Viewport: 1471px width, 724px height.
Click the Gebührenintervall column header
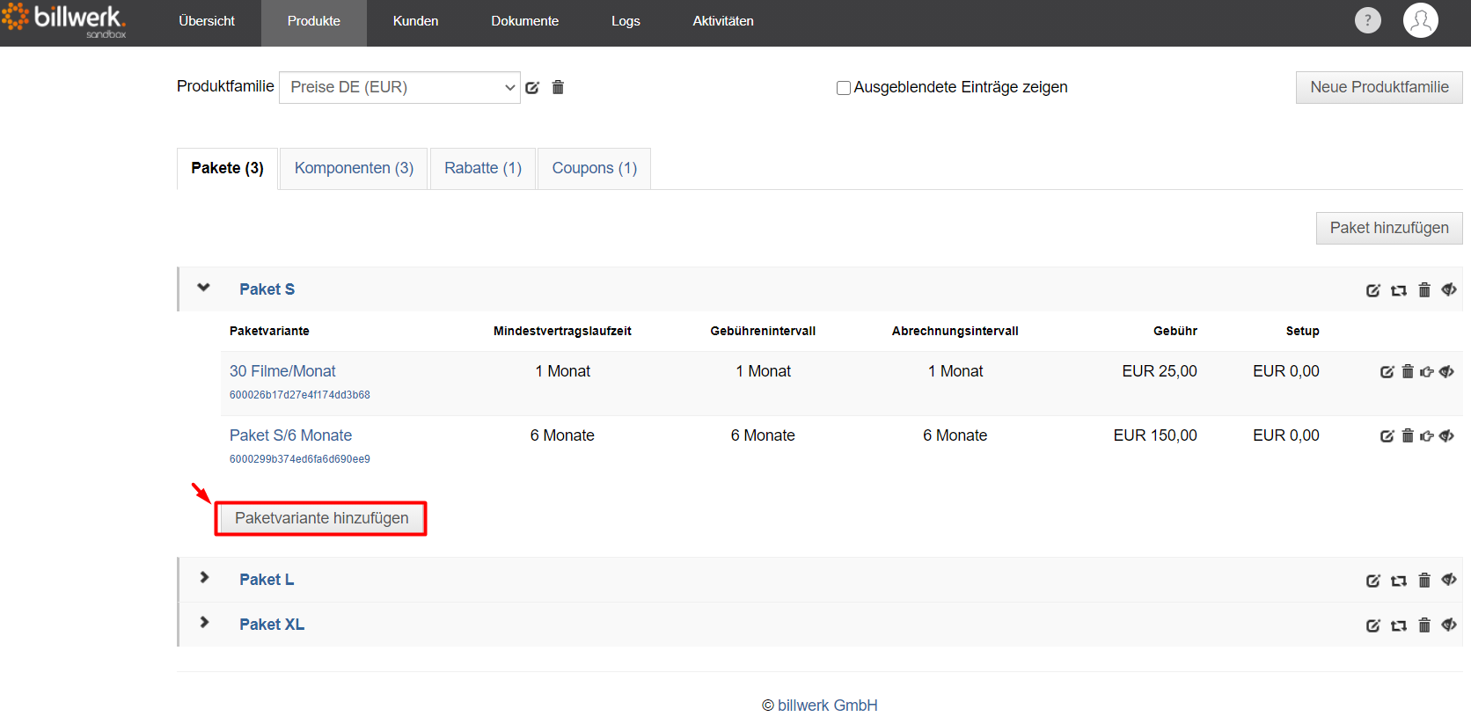(x=763, y=332)
